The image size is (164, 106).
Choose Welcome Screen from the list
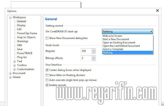[128, 36]
